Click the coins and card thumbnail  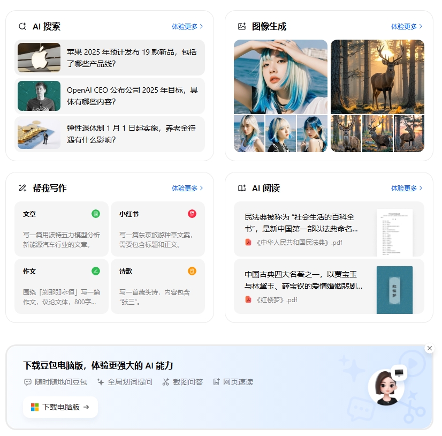coord(39,134)
